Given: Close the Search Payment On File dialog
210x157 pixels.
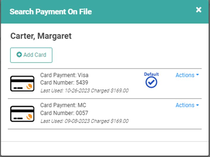Looking at the screenshot, I should [x=198, y=10].
